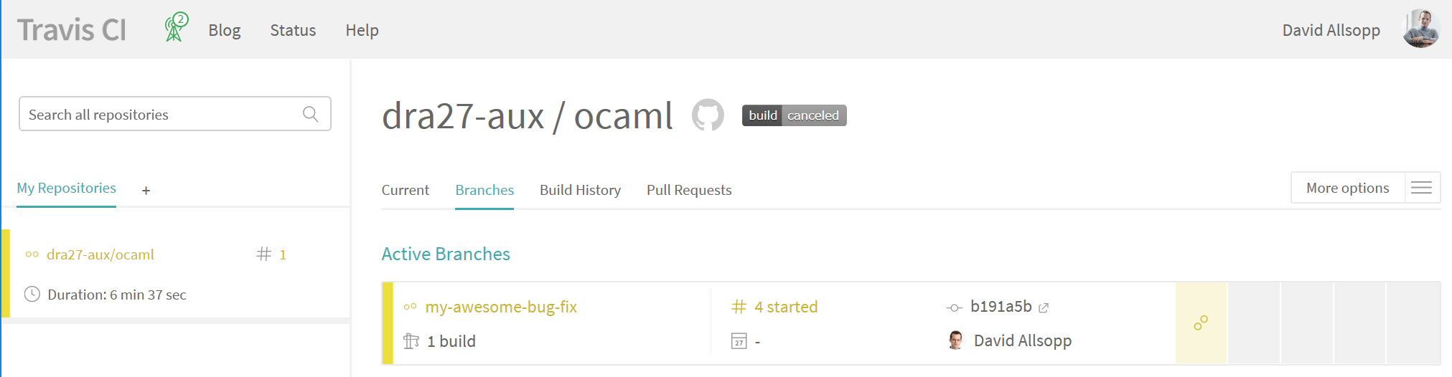Click the broadcast tower notifications icon
Viewport: 1452px width, 377px height.
click(176, 28)
